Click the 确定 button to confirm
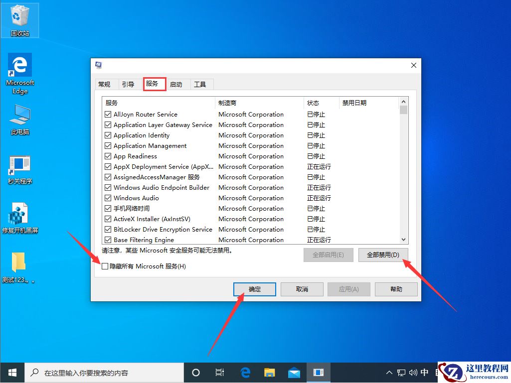 [x=254, y=289]
